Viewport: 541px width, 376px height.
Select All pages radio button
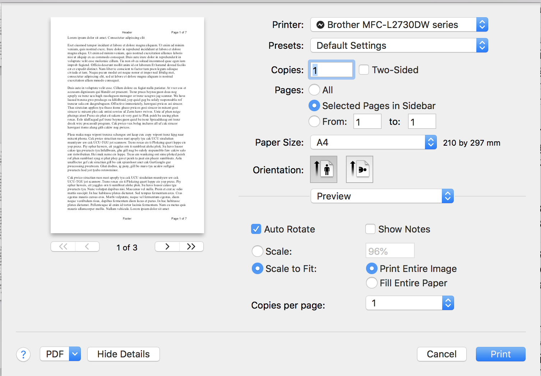click(314, 90)
